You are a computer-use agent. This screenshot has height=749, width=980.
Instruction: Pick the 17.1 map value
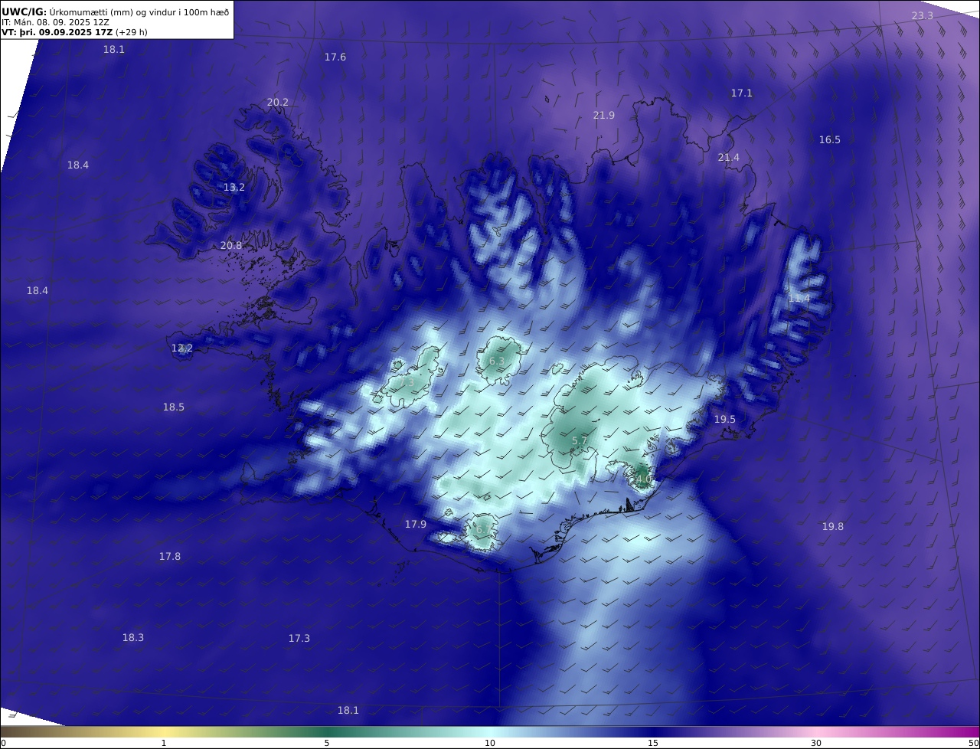tap(742, 93)
